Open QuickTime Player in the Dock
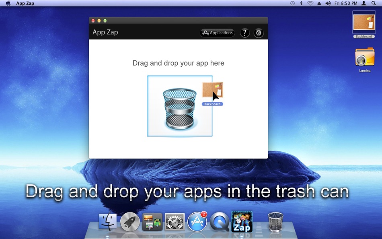Image resolution: width=382 pixels, height=239 pixels. point(219,222)
